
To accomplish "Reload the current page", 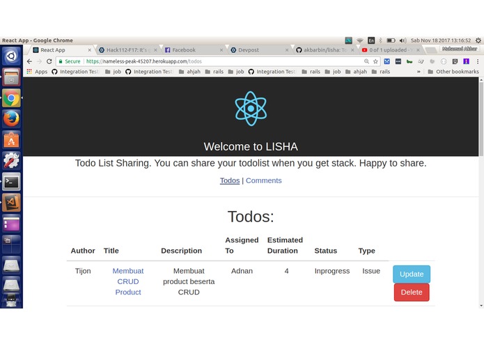I will coord(49,61).
